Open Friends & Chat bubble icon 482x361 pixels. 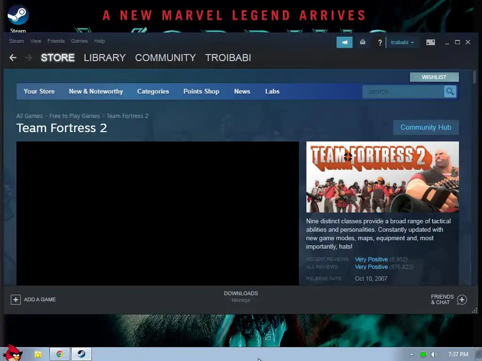(462, 299)
